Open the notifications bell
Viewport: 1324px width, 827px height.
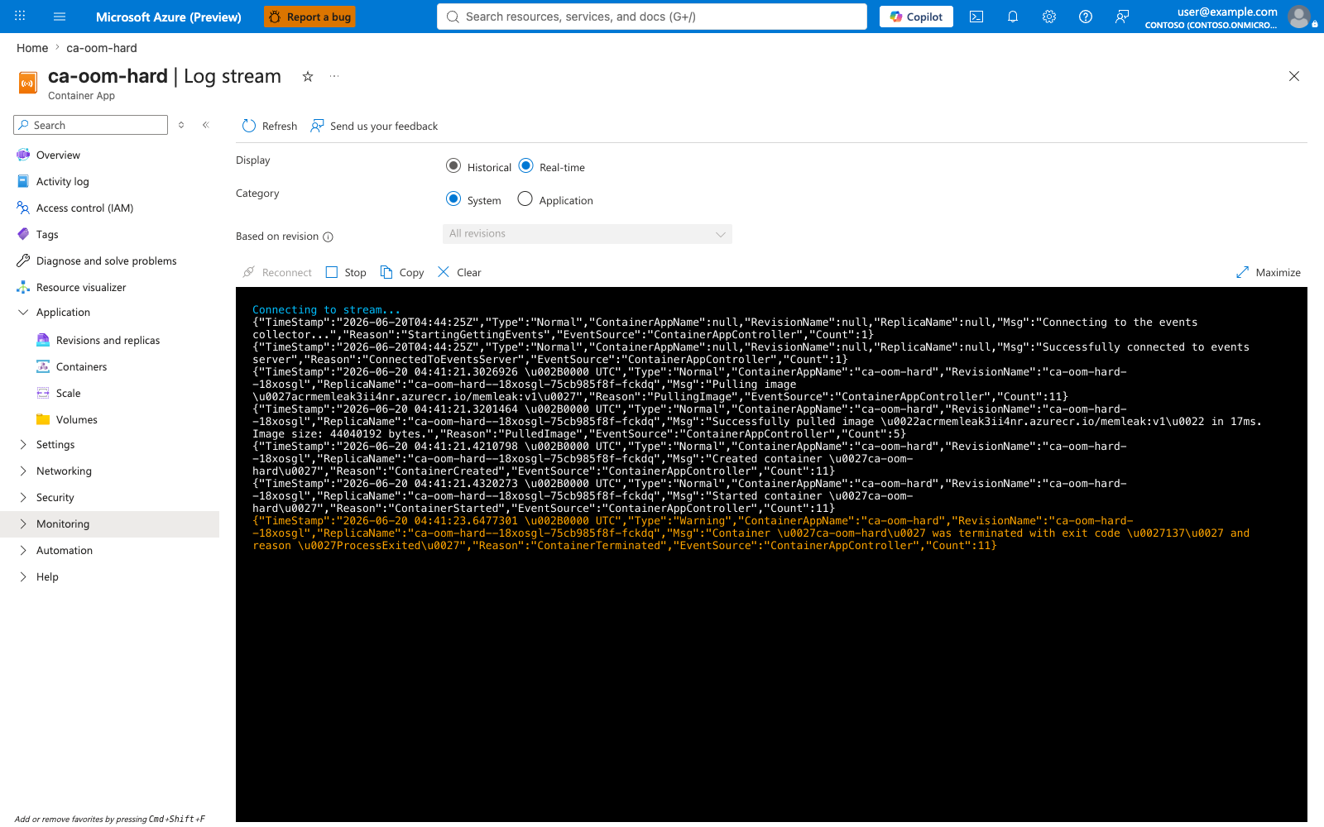(1013, 17)
